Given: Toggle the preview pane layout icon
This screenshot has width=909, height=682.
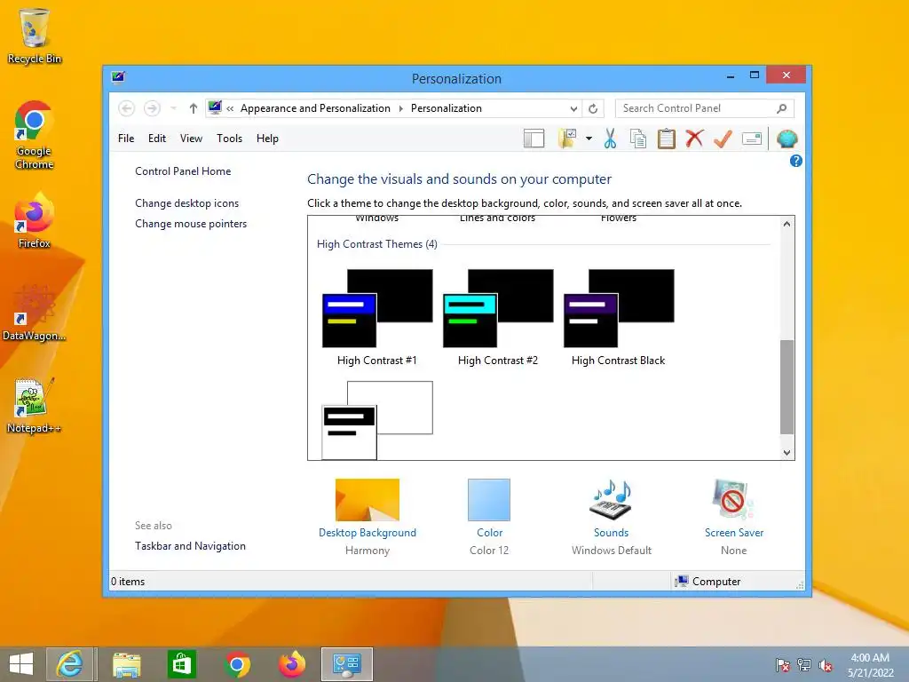Looking at the screenshot, I should [534, 139].
